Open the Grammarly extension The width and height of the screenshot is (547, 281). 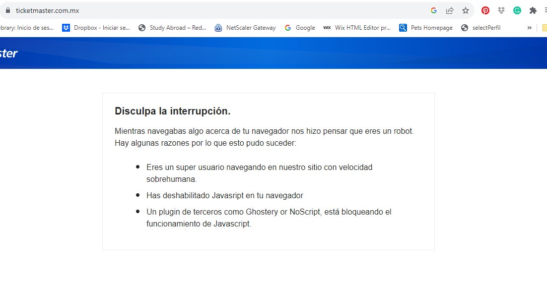coord(517,10)
